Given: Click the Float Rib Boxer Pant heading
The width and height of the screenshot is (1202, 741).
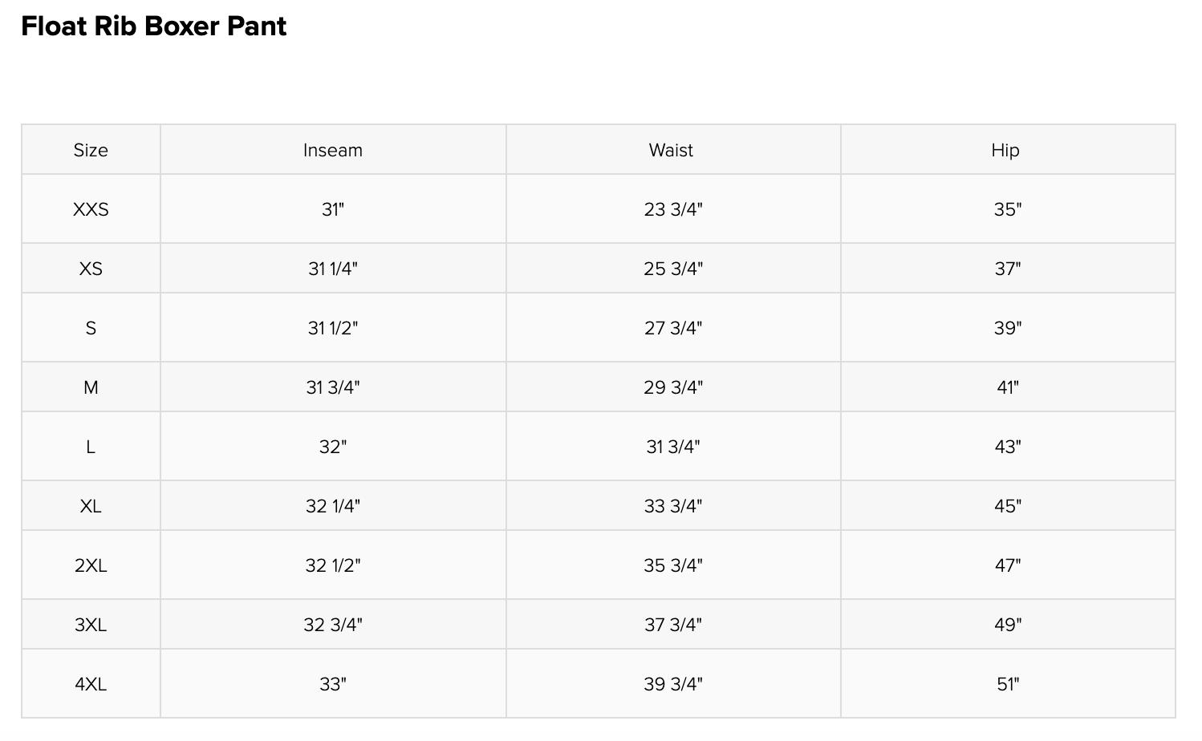Looking at the screenshot, I should pyautogui.click(x=154, y=26).
